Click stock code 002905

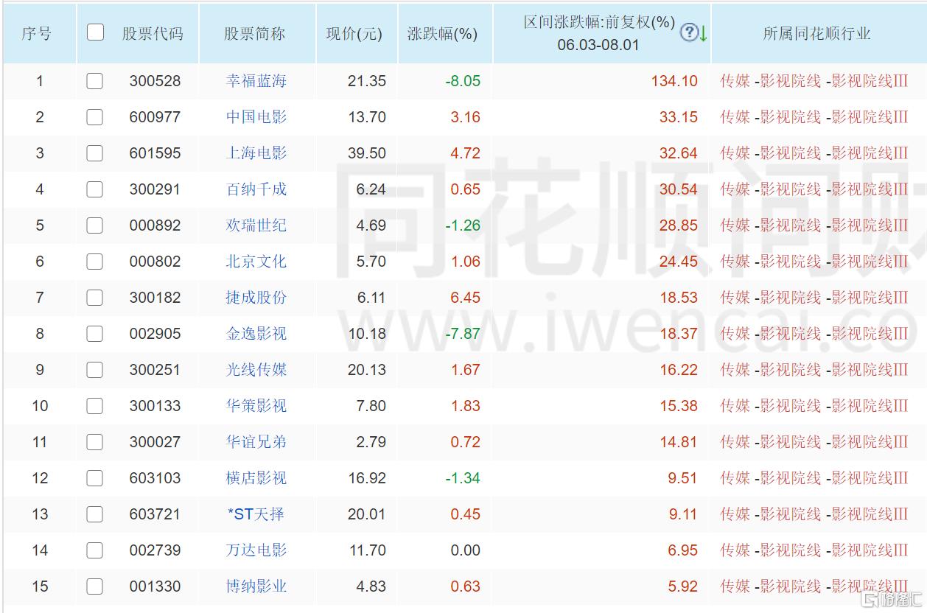155,334
